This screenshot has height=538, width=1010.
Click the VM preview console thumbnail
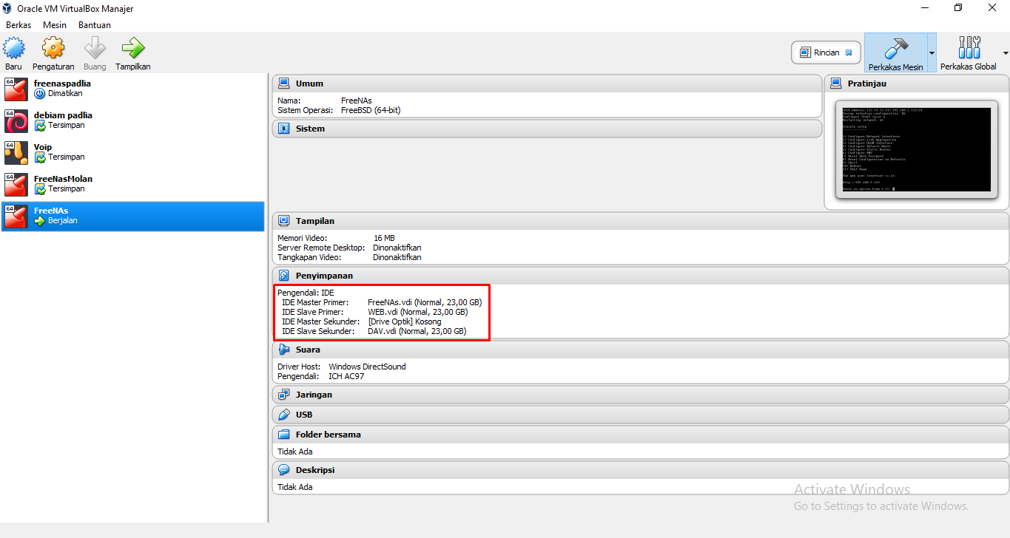tap(916, 150)
